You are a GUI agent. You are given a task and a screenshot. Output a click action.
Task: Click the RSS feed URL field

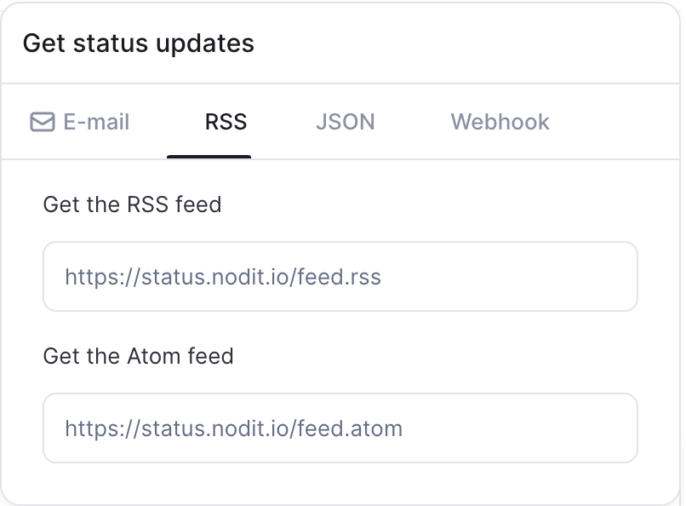[x=340, y=277]
